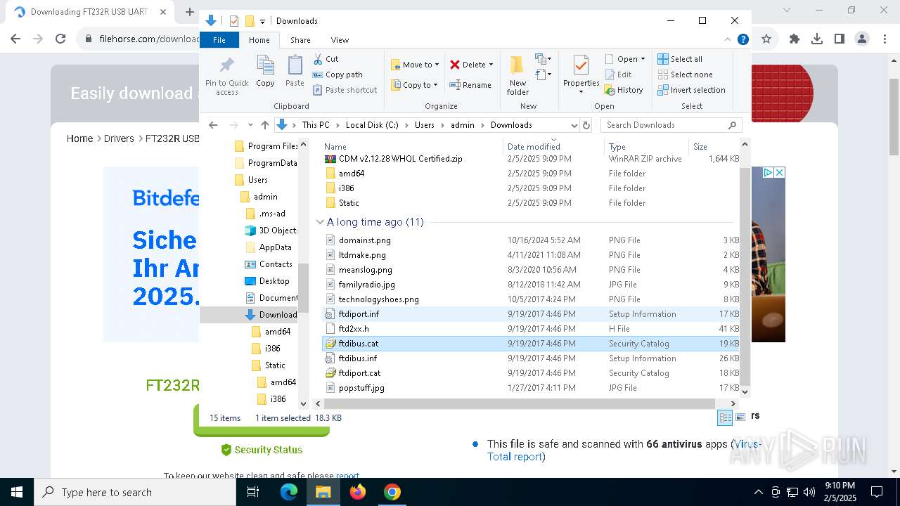Viewport: 900px width, 506px height.
Task: Switch to the View ribbon tab
Action: [340, 40]
